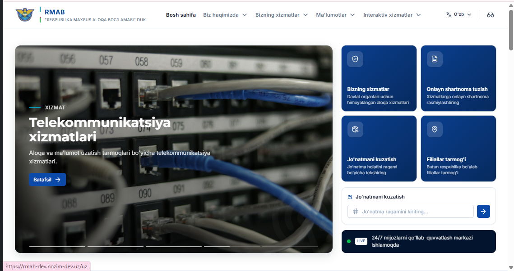Open the Onlayn shartnoma tuzish card
Screen dimensions: 514x271
(x=458, y=78)
